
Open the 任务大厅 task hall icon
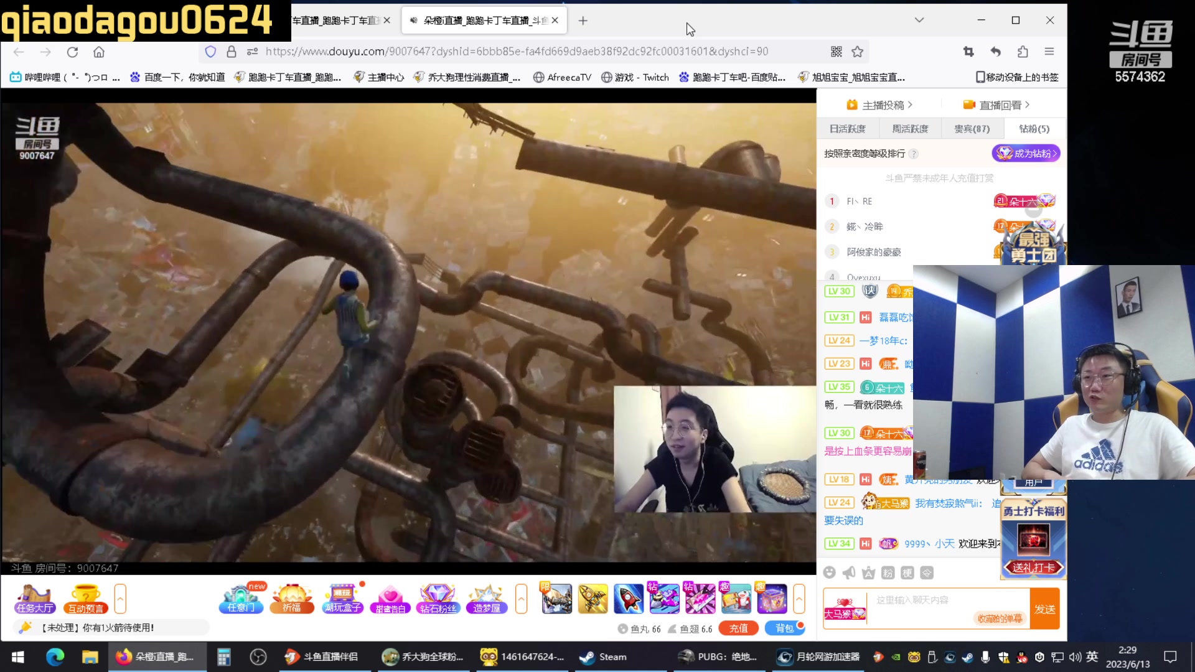point(35,599)
